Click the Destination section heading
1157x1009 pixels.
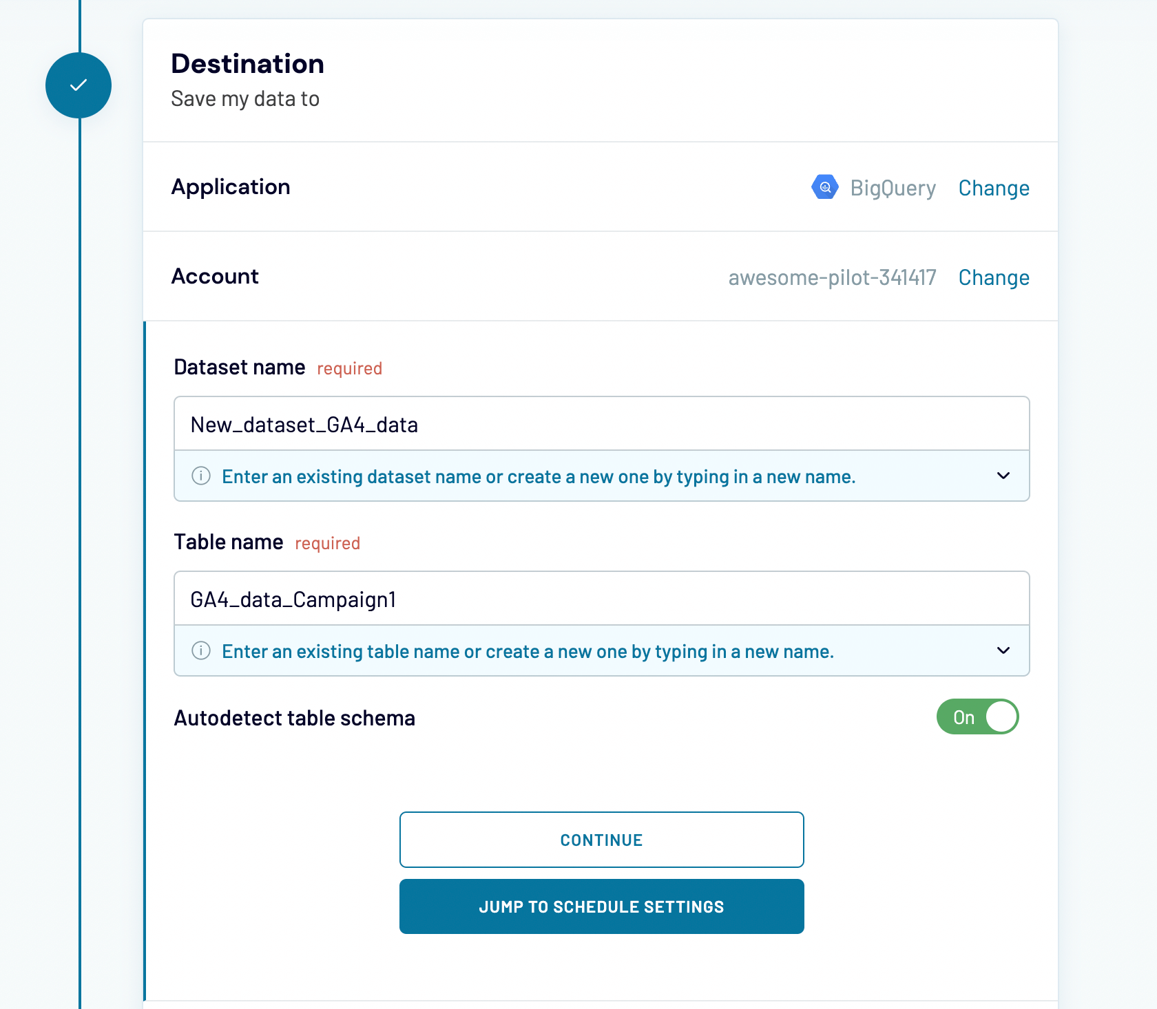[x=247, y=64]
